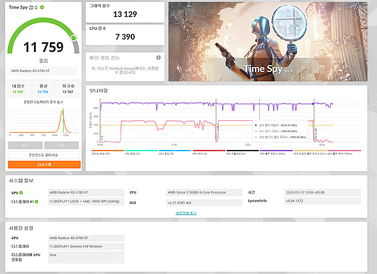Click AMD Radeon RX 6700 XT under the gauge
Image resolution: width=377 pixels, height=274 pixels.
[x=43, y=71]
